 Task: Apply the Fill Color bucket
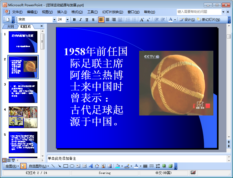click(118, 166)
